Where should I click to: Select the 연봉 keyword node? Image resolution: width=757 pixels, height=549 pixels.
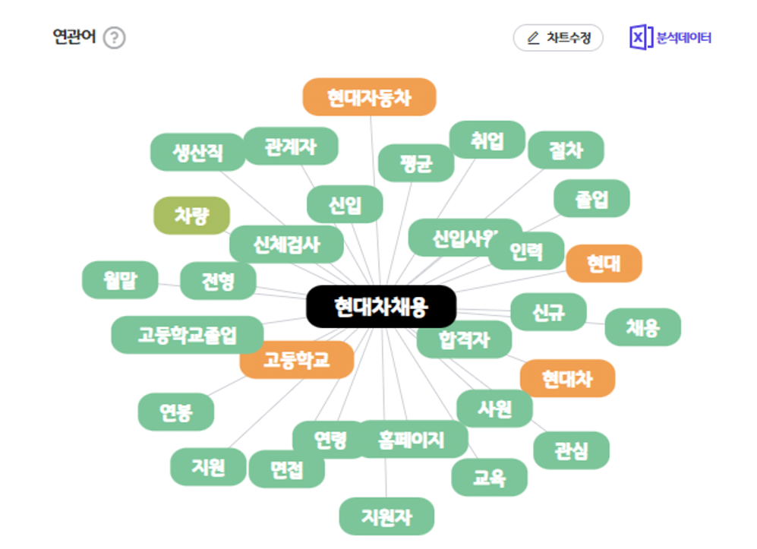176,412
